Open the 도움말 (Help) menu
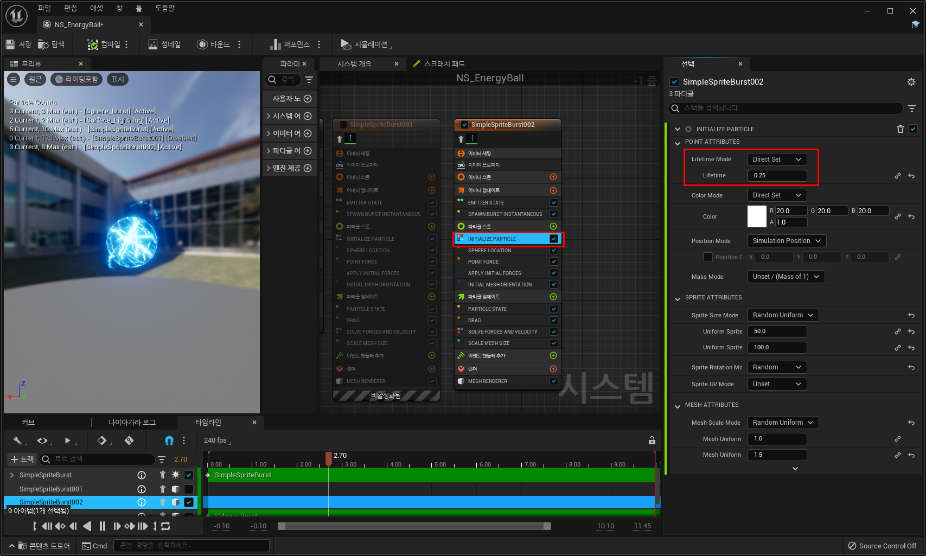Viewport: 926px width, 556px height. point(165,8)
